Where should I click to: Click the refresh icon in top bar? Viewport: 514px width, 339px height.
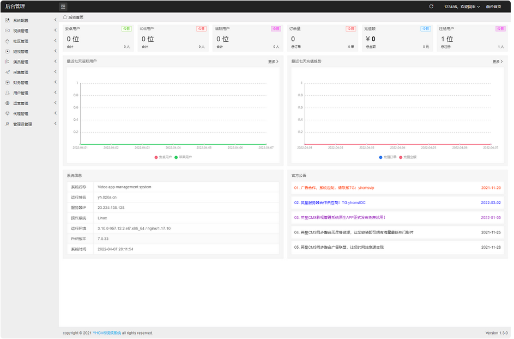pos(431,7)
